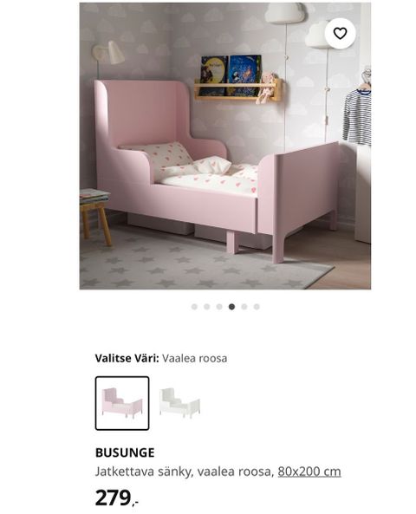This screenshot has width=416, height=514.
Task: Open the last carousel image dot
Action: (x=257, y=307)
